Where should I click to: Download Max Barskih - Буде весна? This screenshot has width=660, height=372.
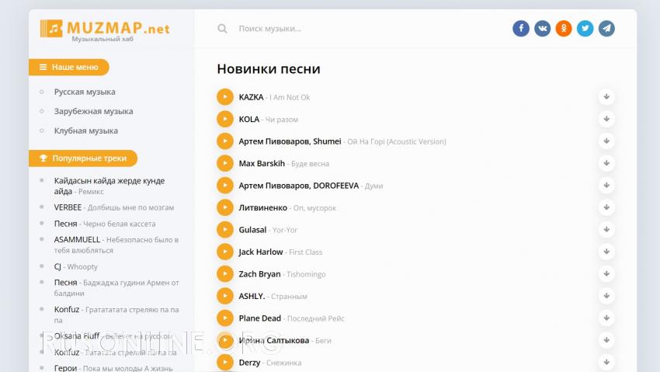pos(606,163)
